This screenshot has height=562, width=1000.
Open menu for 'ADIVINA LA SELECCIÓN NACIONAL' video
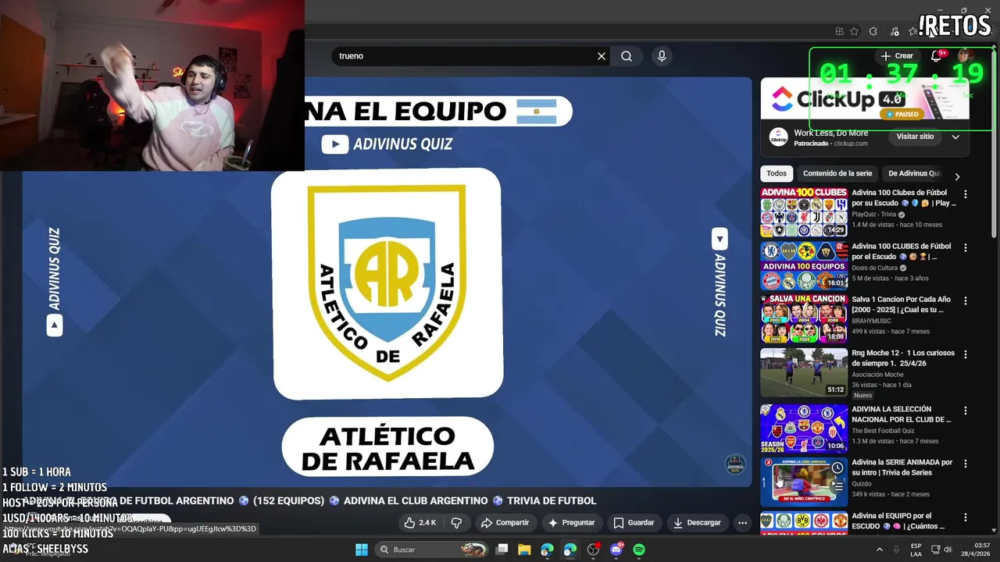tap(966, 411)
